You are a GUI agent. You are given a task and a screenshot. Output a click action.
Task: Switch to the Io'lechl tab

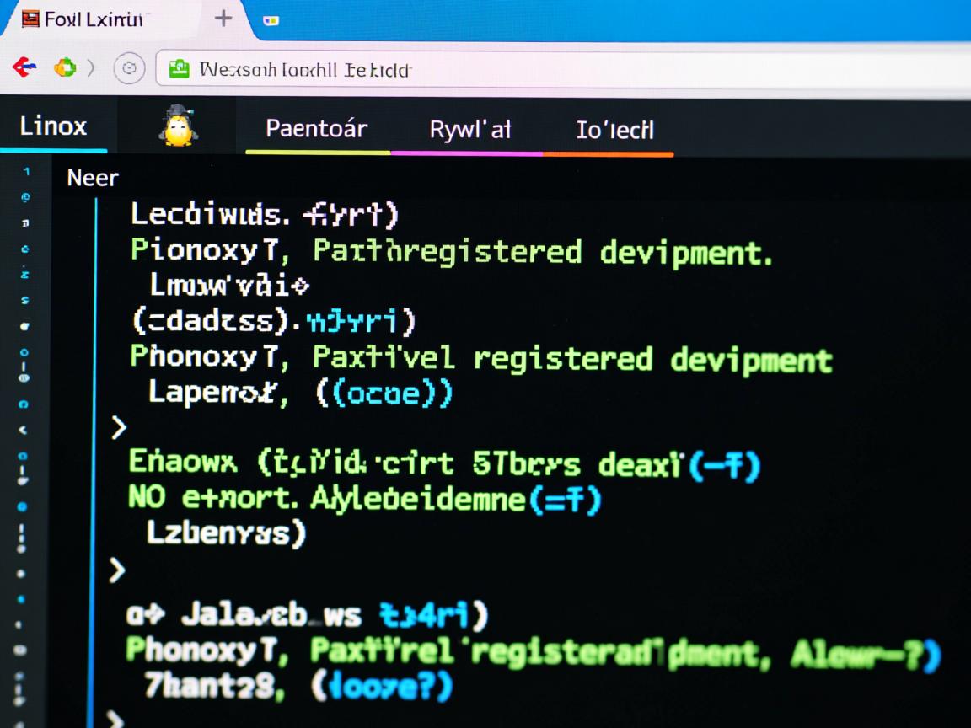point(614,130)
